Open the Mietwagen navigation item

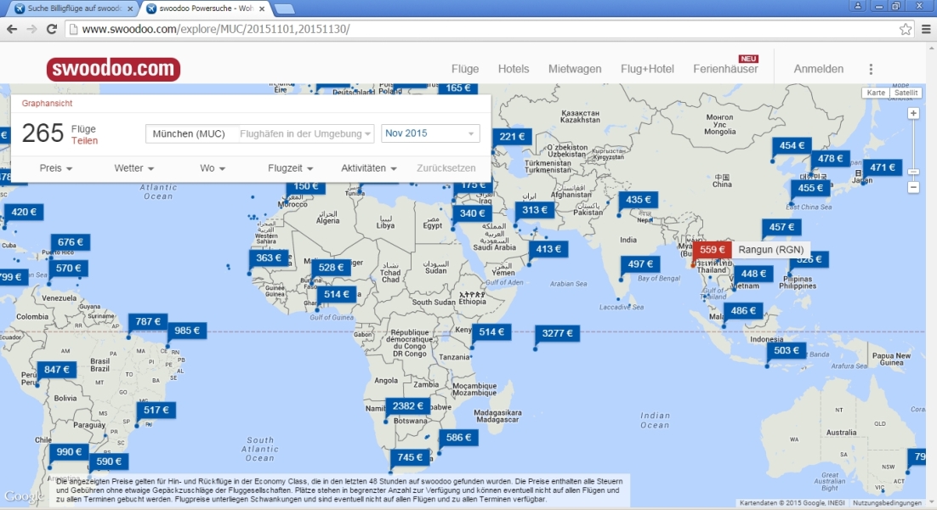(575, 69)
